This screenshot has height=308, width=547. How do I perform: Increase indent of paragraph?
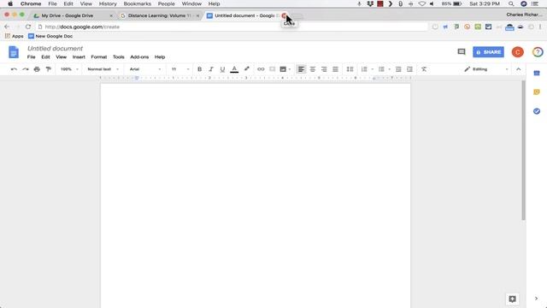tap(410, 69)
